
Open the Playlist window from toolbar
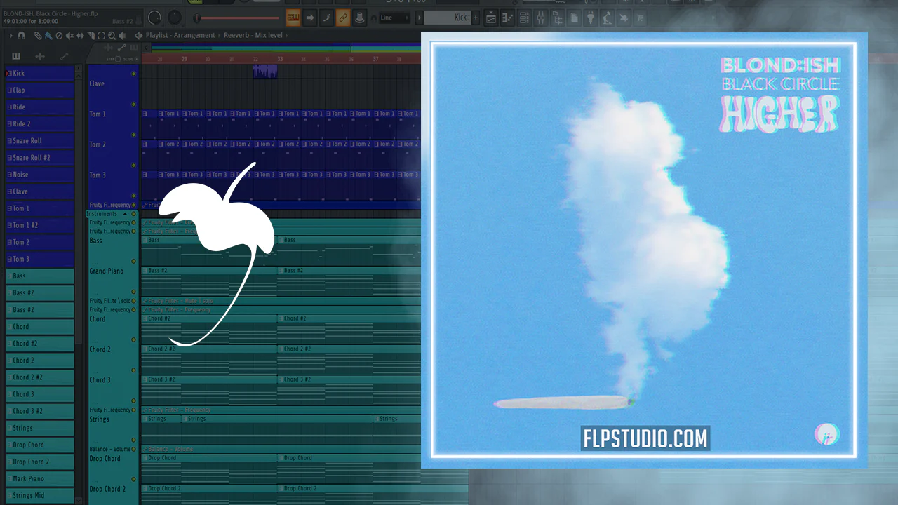(x=491, y=18)
